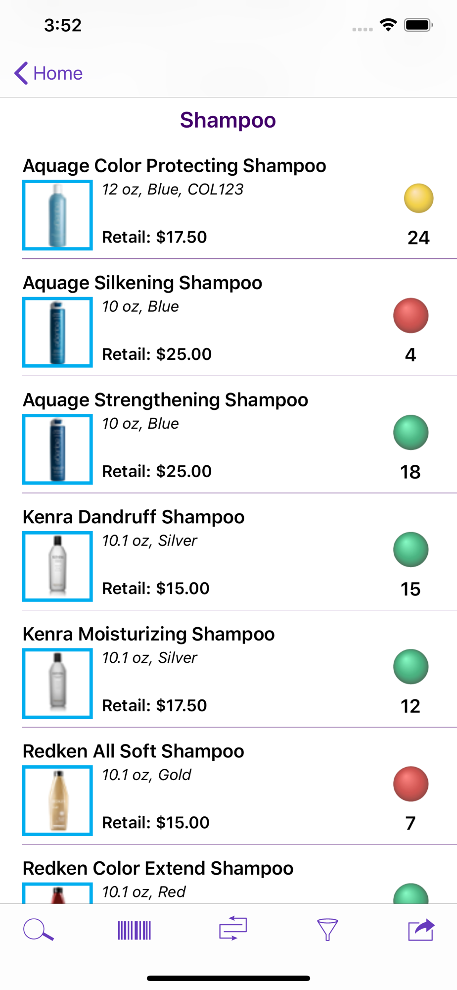Open Kenra Moisturizing Shampoo item
The width and height of the screenshot is (457, 990).
coord(148,634)
